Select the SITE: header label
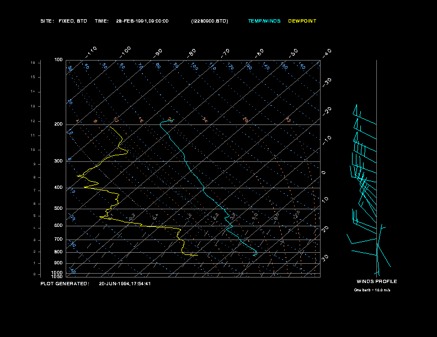 (x=47, y=21)
